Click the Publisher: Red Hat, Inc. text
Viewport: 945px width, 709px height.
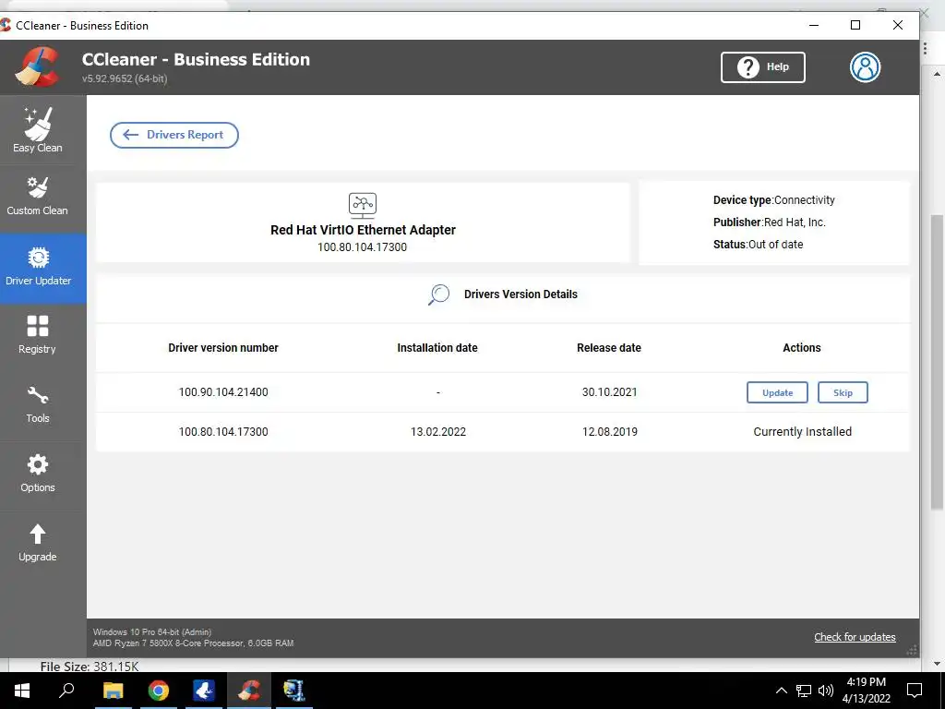coord(770,222)
